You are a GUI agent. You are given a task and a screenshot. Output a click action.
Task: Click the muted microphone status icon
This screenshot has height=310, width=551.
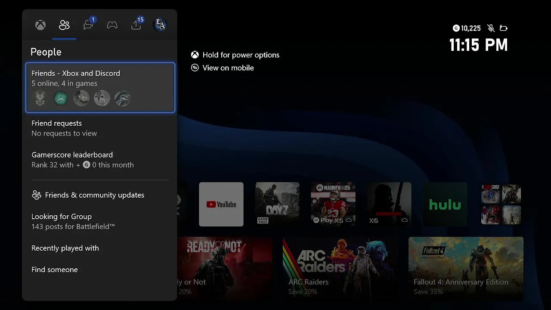coord(491,28)
